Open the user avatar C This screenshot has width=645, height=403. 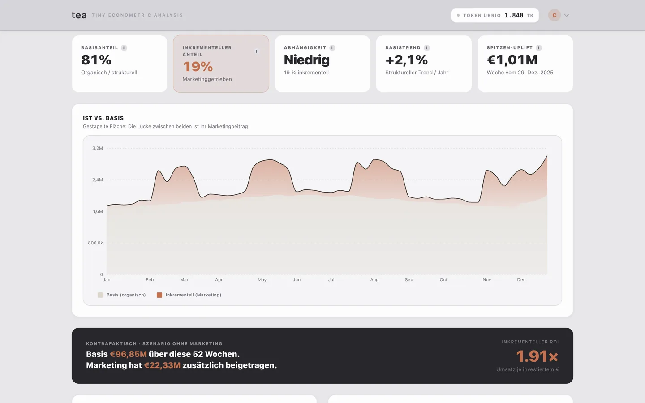(x=555, y=15)
